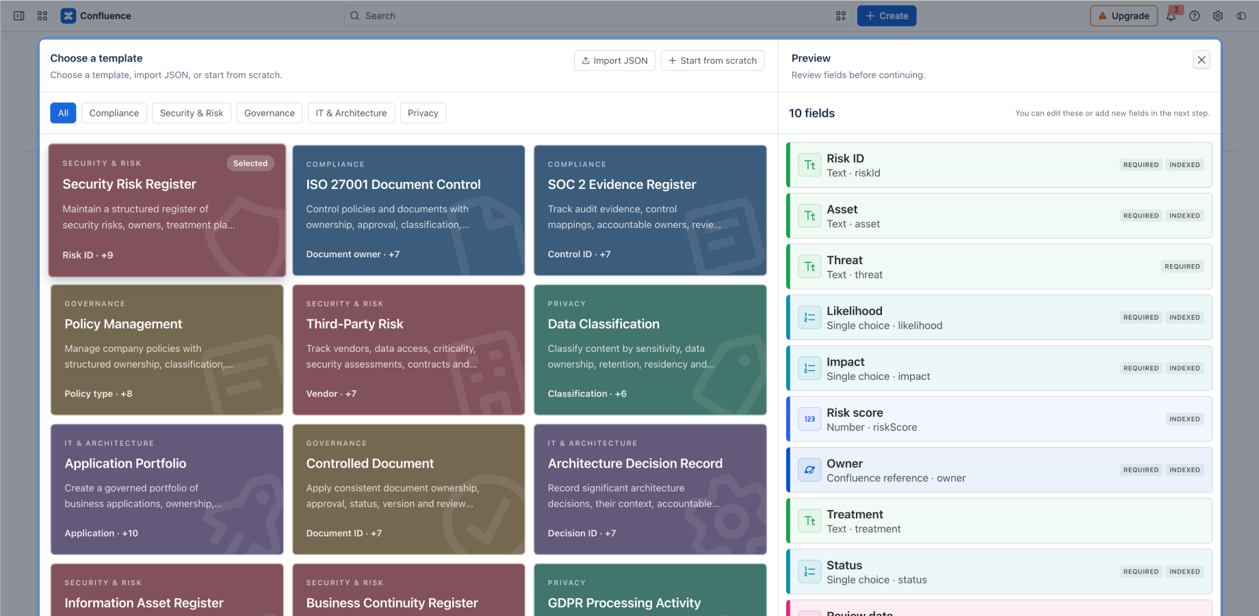The image size is (1259, 616).
Task: Select the Controlled Document template card
Action: (x=408, y=489)
